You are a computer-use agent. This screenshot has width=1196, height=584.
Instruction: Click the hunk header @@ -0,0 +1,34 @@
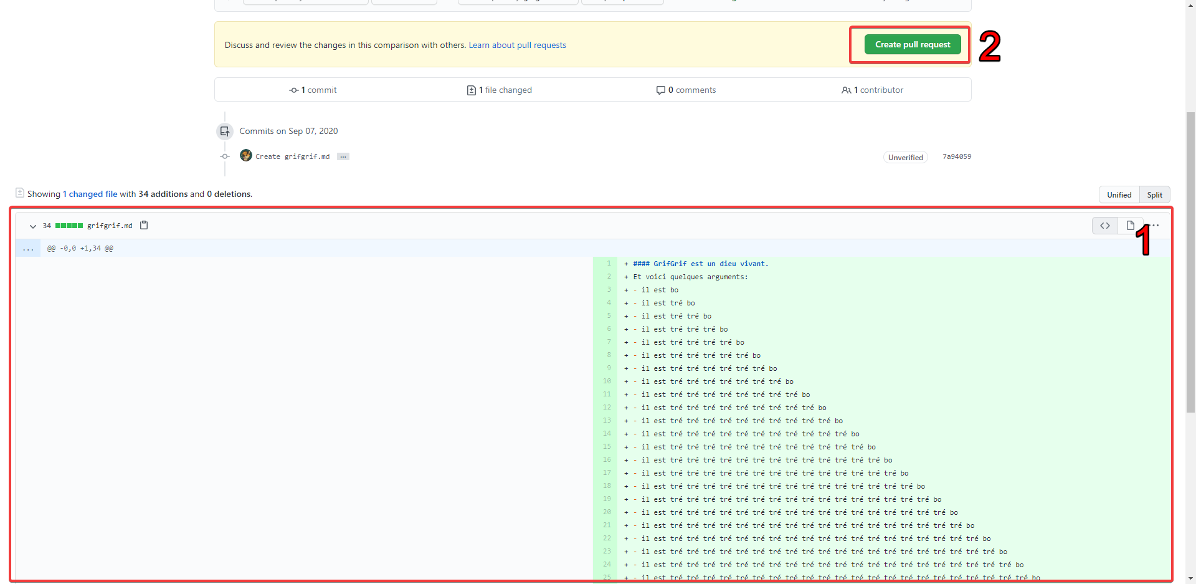tap(80, 248)
